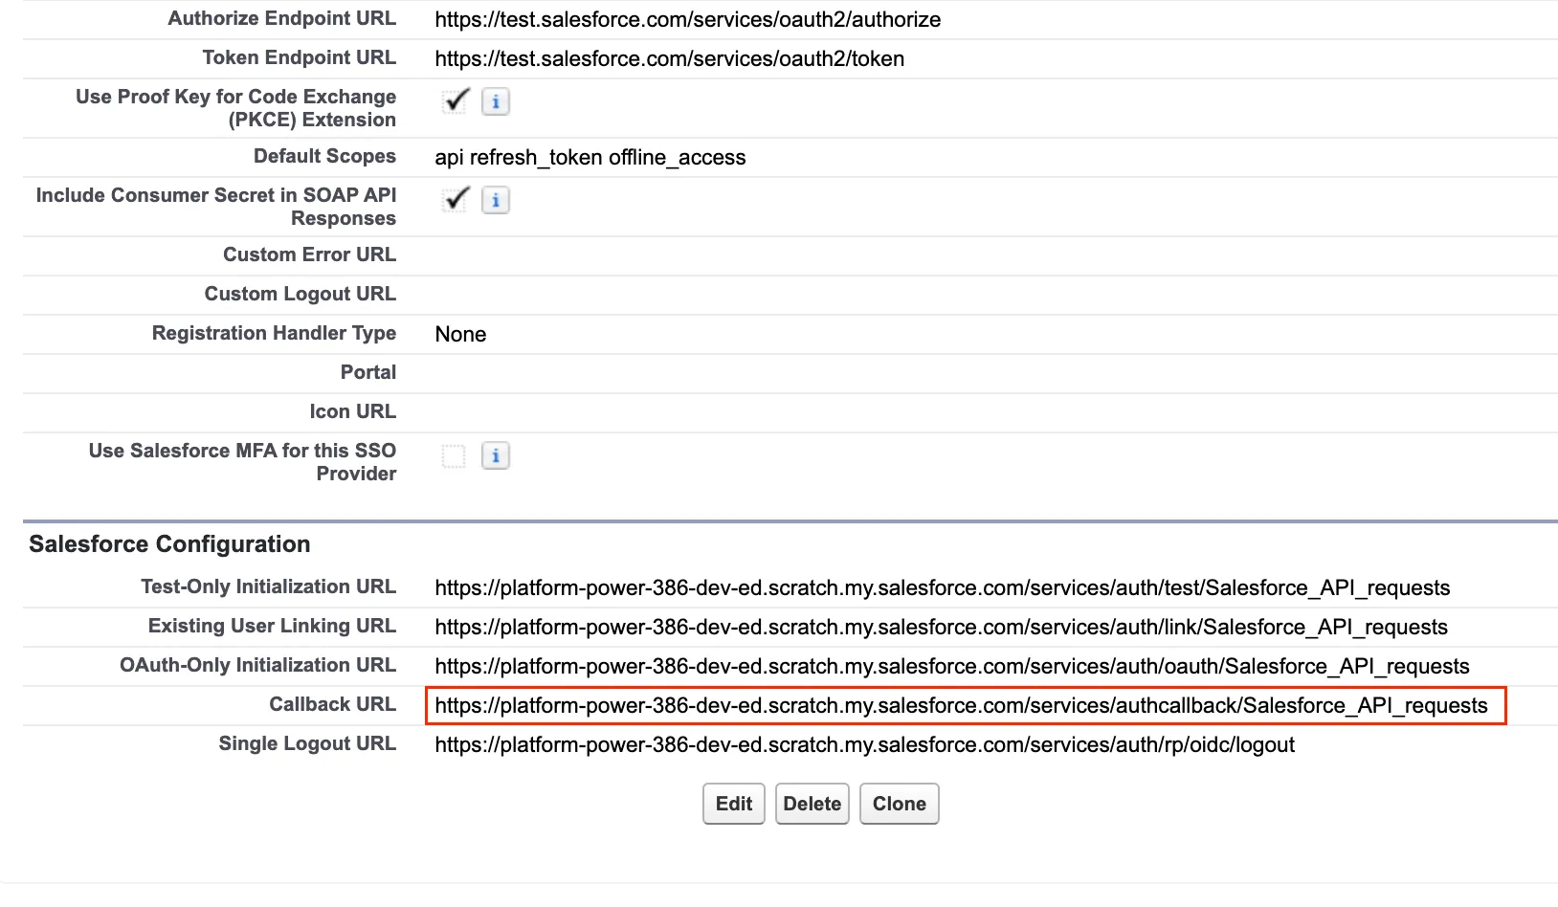Screen dimensions: 1558x907
Task: Select the Existing User Linking URL text
Action: pyautogui.click(x=941, y=628)
